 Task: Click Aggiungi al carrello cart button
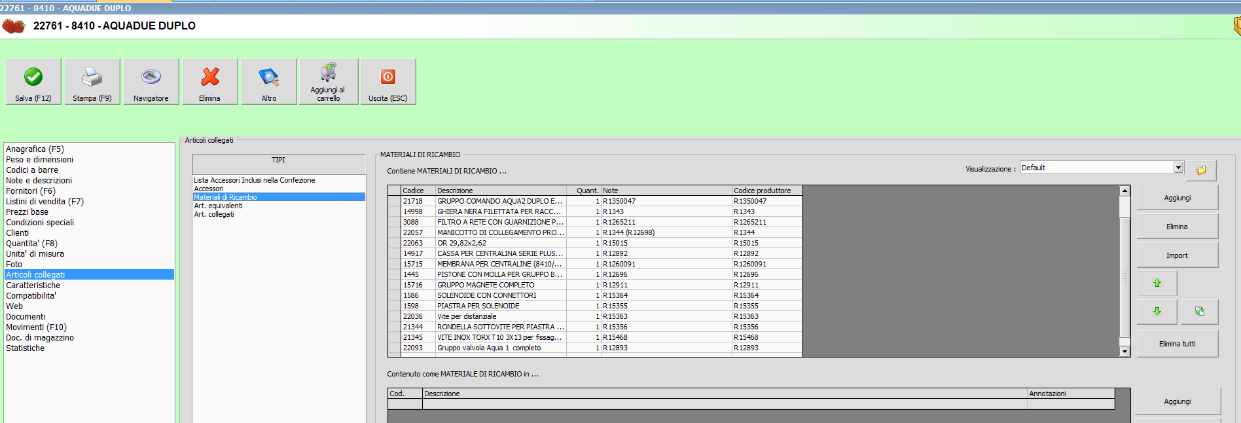pyautogui.click(x=329, y=82)
